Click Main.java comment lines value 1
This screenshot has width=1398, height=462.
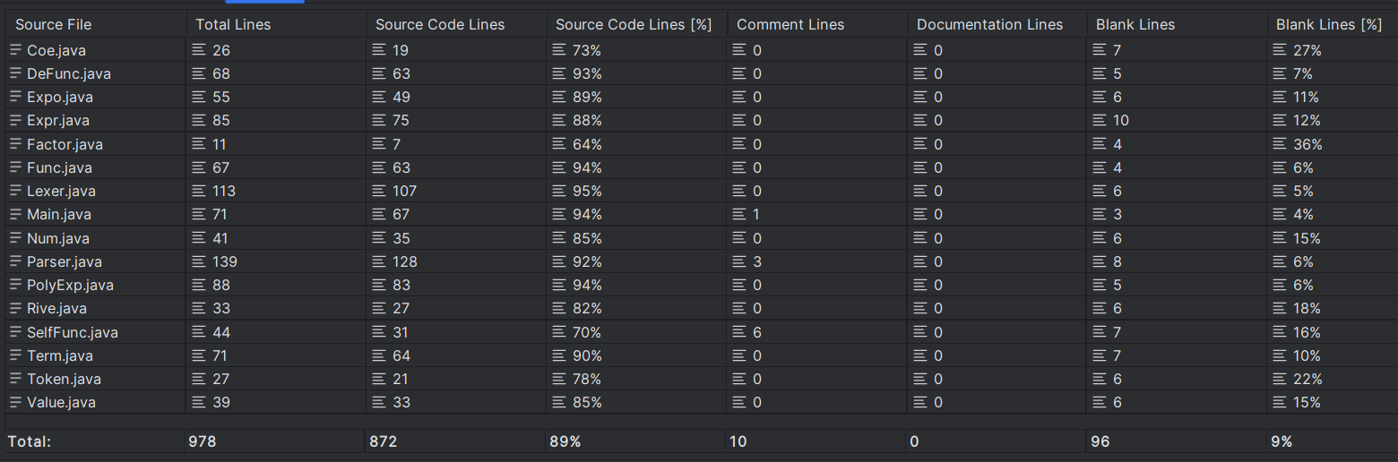point(757,214)
